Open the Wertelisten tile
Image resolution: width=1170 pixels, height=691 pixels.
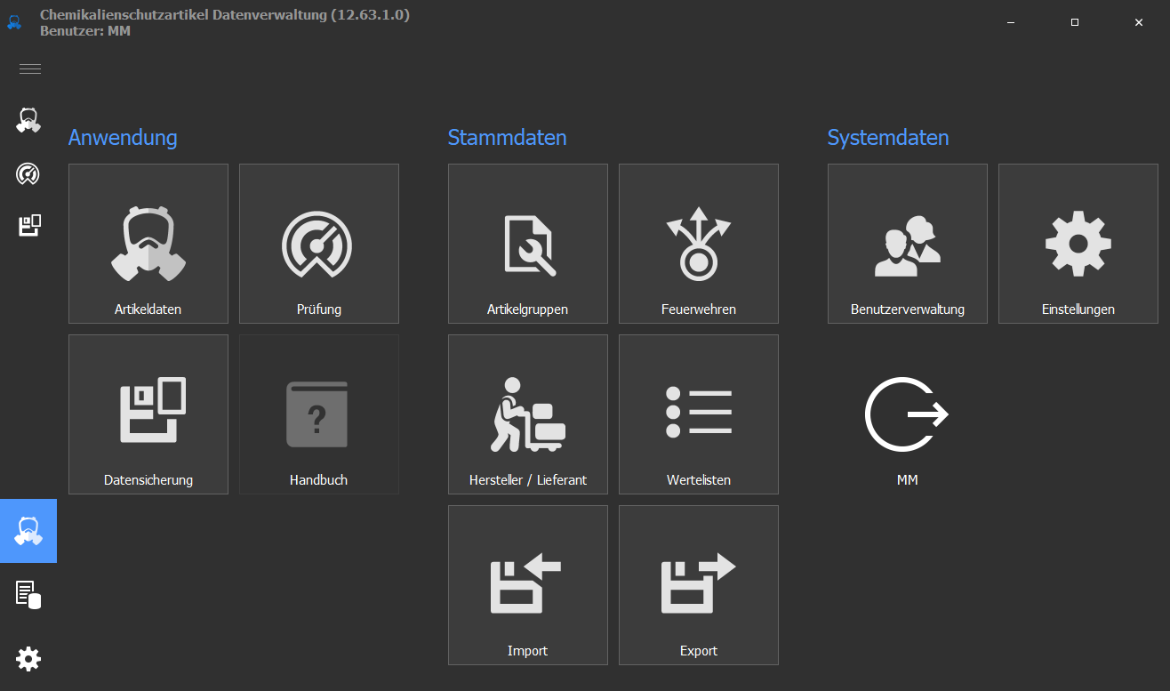pos(699,414)
